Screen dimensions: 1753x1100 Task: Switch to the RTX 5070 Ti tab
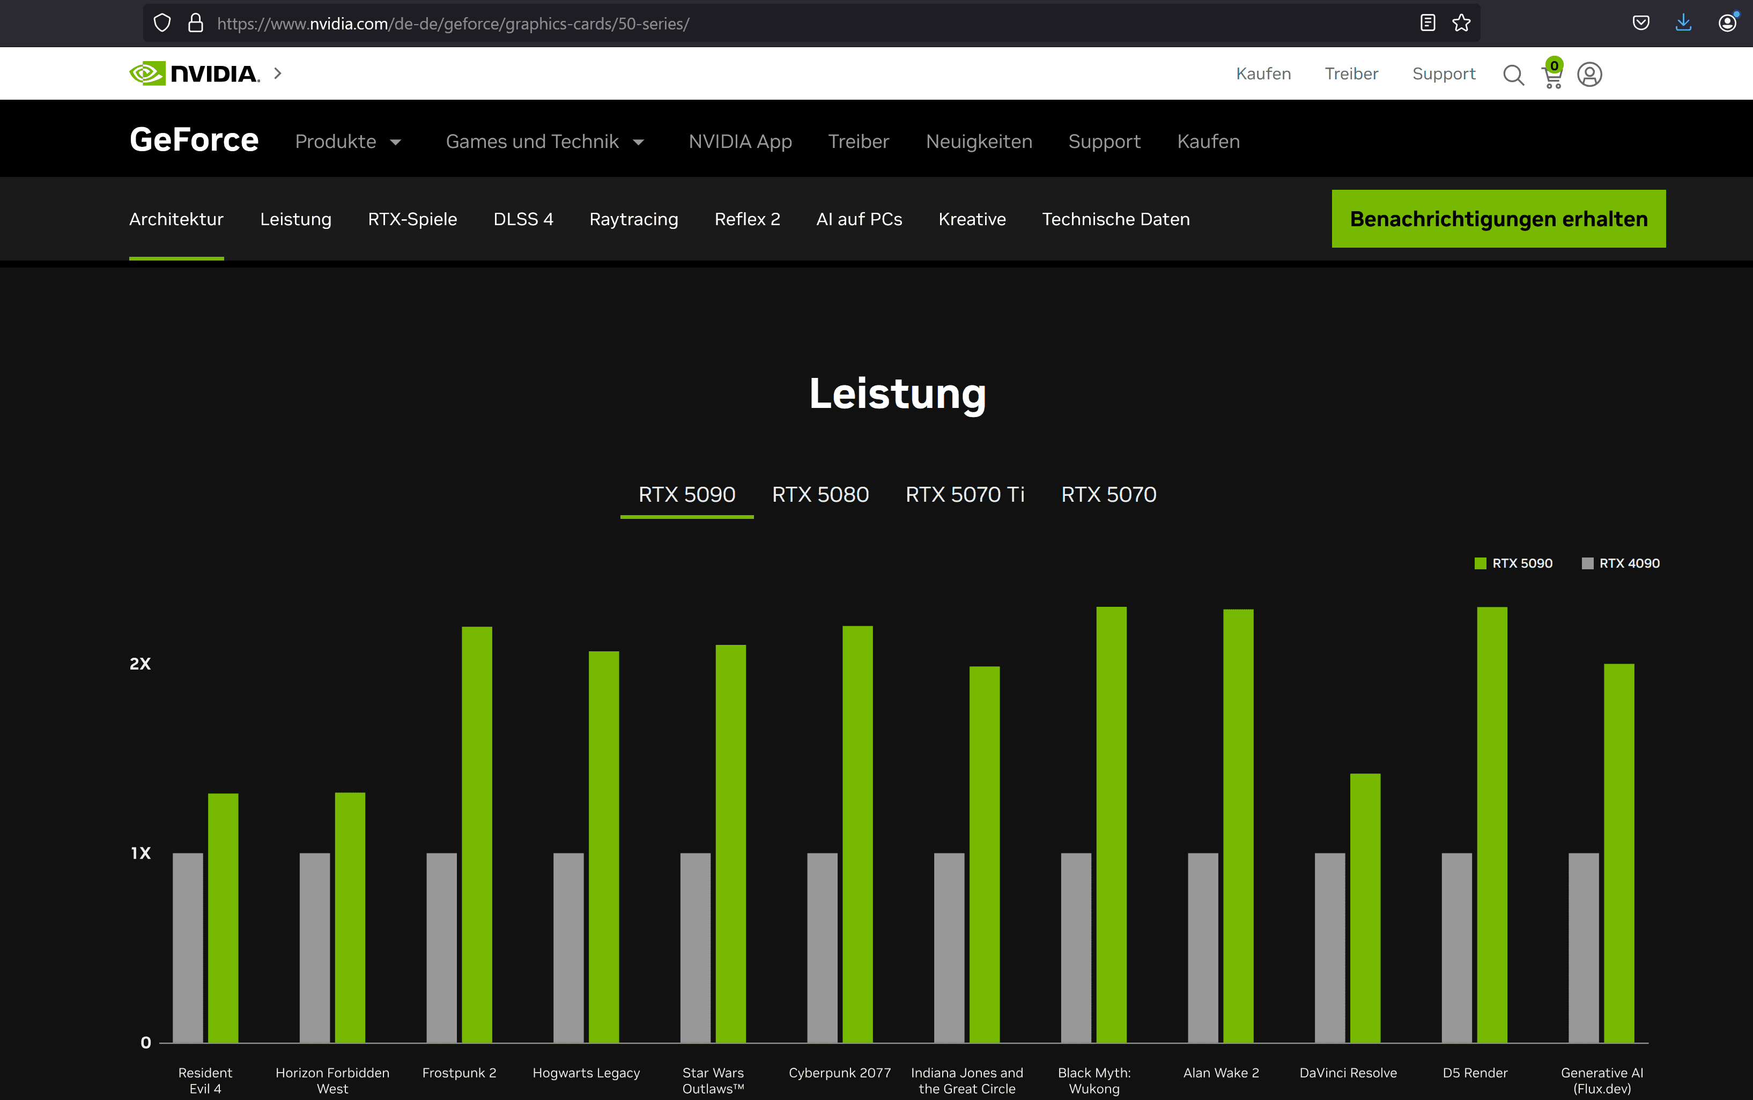[x=965, y=495]
